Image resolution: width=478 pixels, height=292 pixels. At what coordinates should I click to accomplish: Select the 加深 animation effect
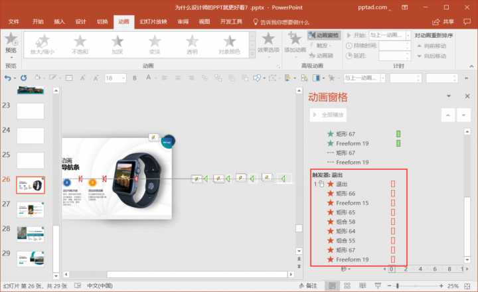click(118, 45)
